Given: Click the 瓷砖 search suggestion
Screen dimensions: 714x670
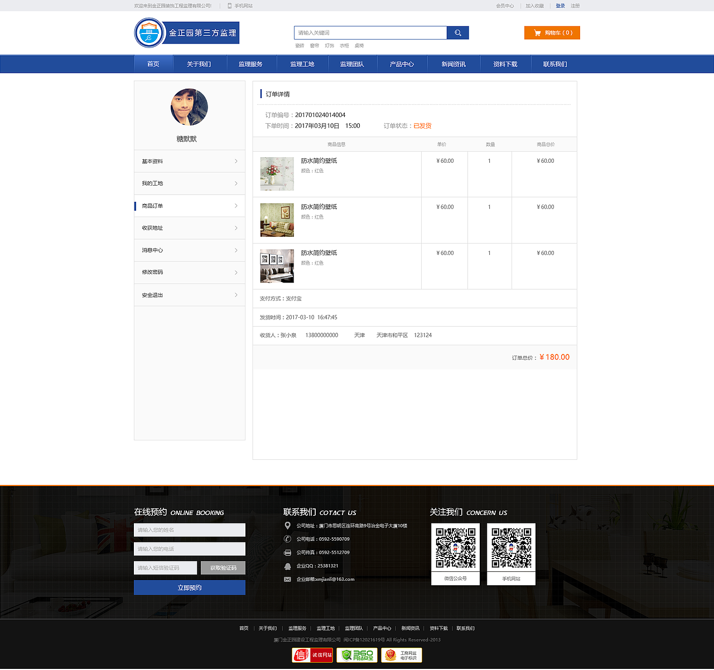Looking at the screenshot, I should 300,46.
